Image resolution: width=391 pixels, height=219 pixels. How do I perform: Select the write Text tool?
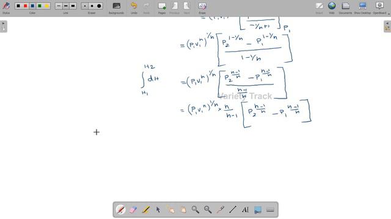pos(246,210)
